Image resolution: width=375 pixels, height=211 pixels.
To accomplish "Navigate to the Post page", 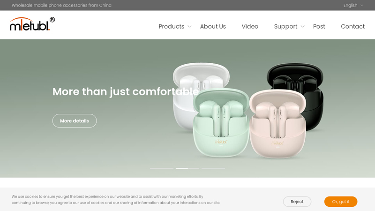I will (319, 26).
